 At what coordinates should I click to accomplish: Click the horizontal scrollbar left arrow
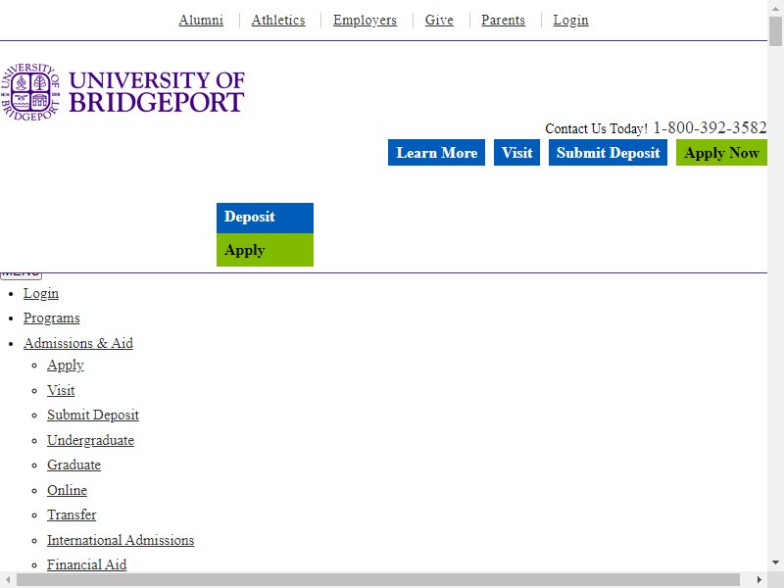[8, 580]
